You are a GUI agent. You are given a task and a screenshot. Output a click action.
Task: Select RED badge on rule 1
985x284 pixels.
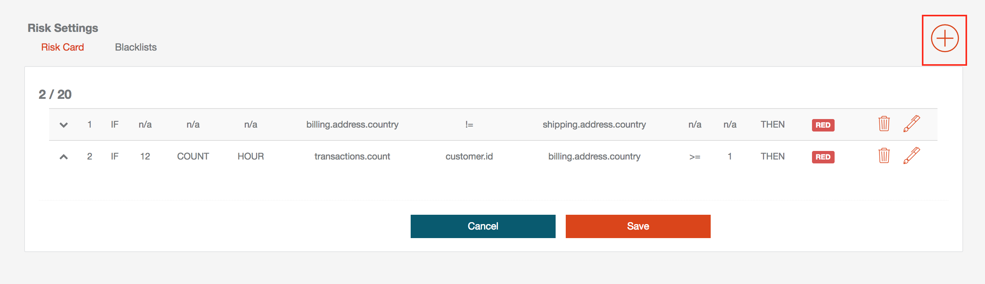pyautogui.click(x=823, y=125)
